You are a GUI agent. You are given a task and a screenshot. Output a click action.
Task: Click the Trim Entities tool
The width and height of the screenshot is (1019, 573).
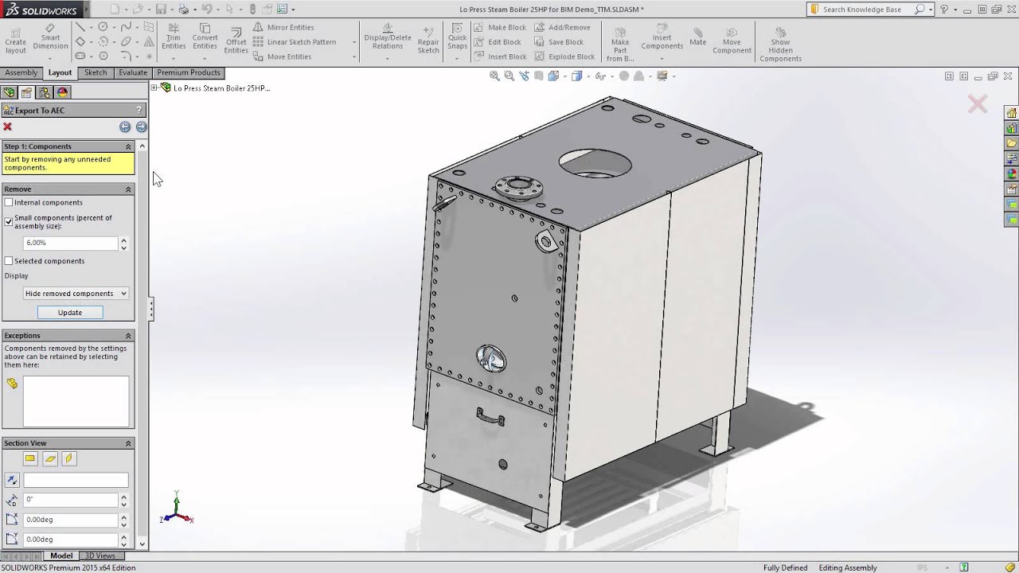(174, 37)
